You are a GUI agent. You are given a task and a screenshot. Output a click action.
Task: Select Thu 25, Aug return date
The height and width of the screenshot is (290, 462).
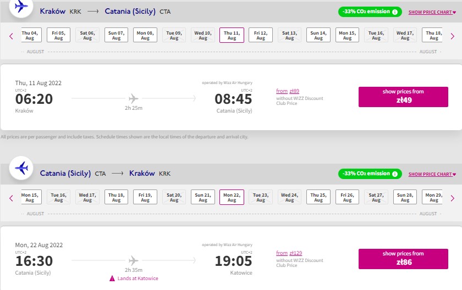(x=318, y=197)
